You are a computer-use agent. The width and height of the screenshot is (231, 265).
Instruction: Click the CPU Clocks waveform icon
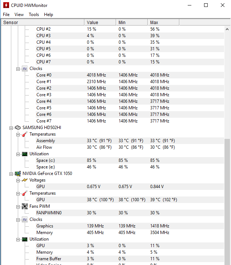click(25, 69)
